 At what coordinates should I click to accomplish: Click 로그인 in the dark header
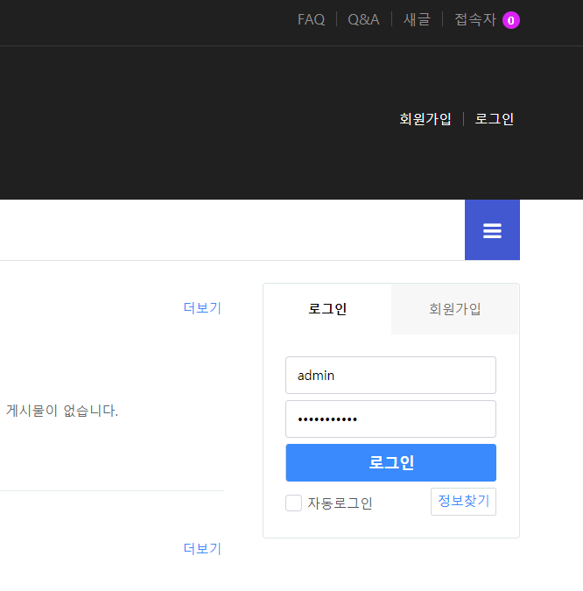click(x=494, y=119)
